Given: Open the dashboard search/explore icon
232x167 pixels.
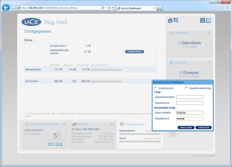Looking at the screenshot, I should pos(176,20).
